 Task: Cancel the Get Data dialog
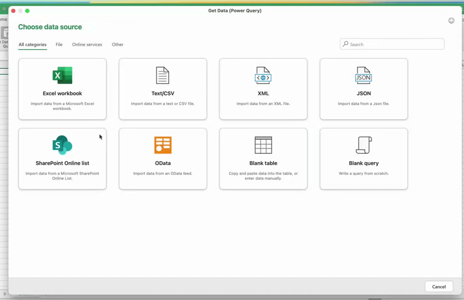tap(439, 287)
